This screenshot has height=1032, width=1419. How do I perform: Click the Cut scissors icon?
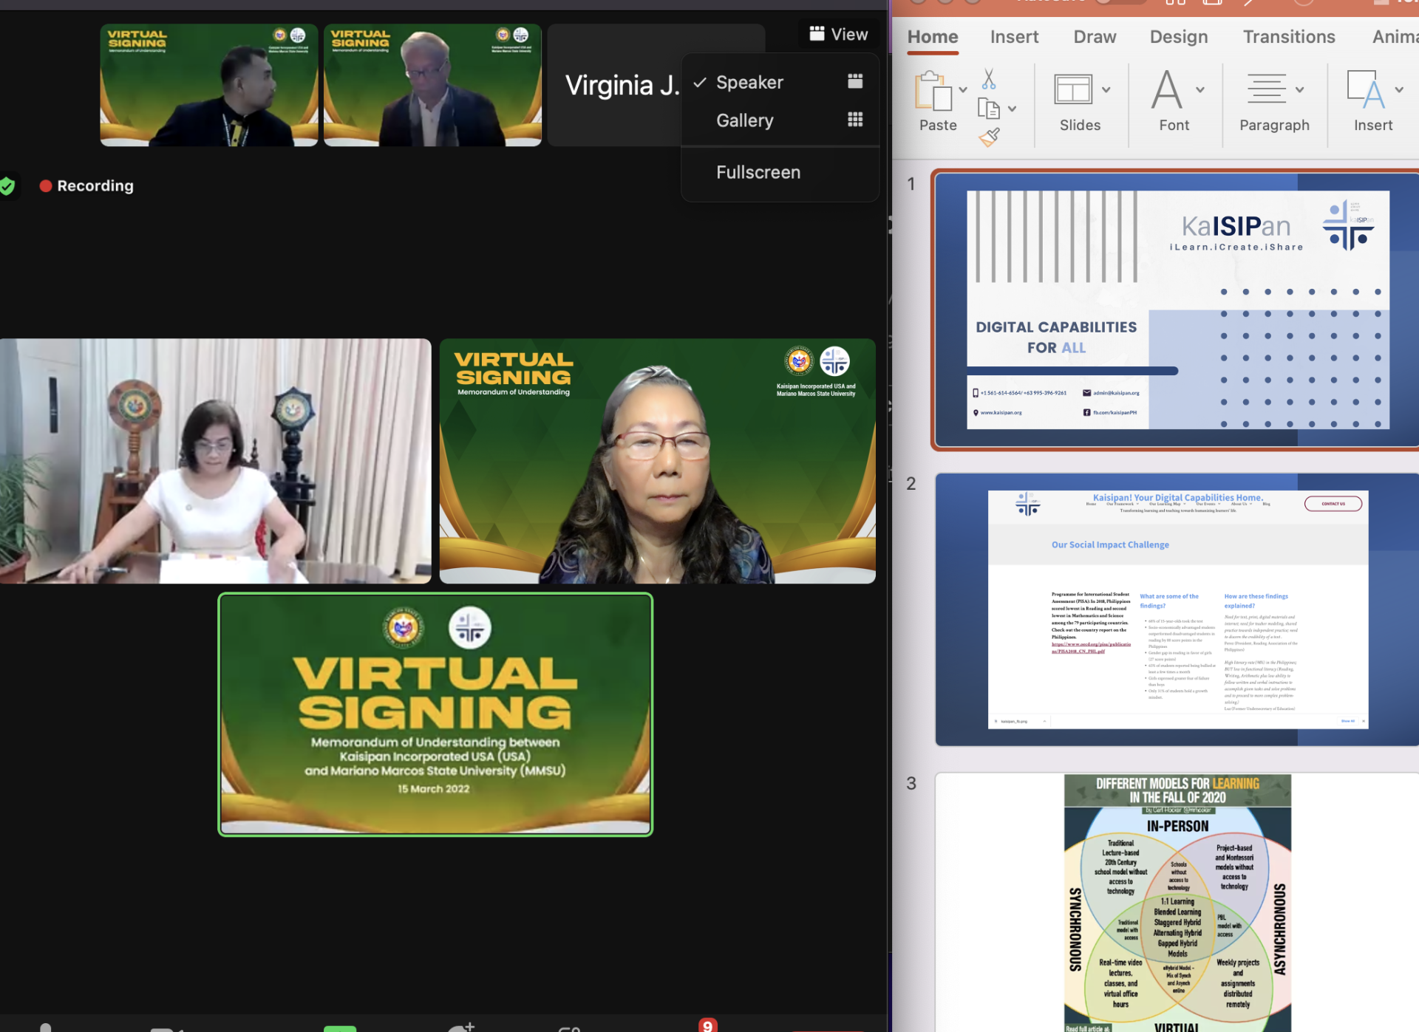pos(989,78)
